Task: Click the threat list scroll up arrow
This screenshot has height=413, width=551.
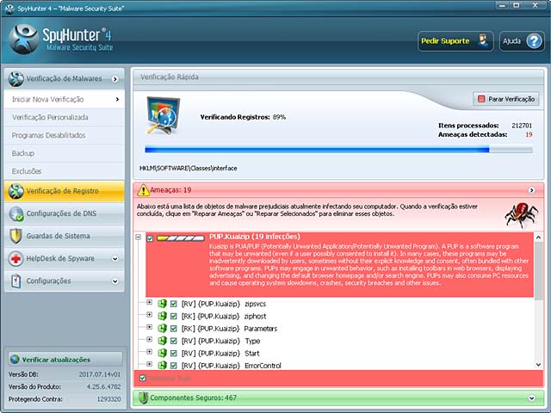Action: (x=538, y=237)
